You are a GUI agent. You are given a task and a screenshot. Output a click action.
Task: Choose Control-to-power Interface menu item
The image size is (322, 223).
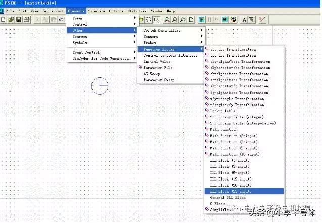coord(171,55)
